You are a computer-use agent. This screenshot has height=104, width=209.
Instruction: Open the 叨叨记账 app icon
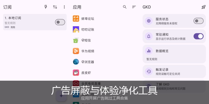(x=76, y=29)
